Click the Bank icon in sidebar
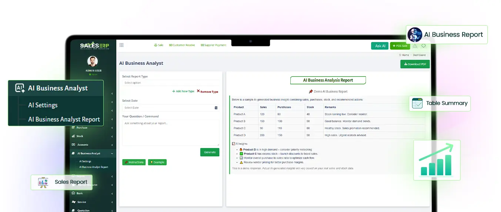Image resolution: width=501 pixels, height=212 pixels. (x=73, y=193)
